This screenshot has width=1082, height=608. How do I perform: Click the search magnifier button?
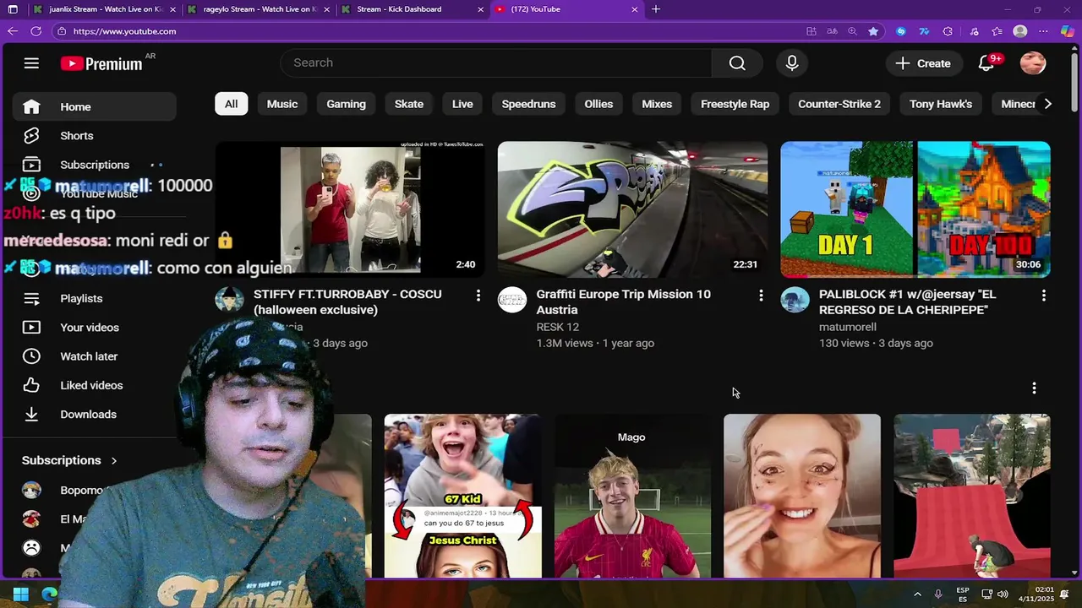pyautogui.click(x=737, y=63)
